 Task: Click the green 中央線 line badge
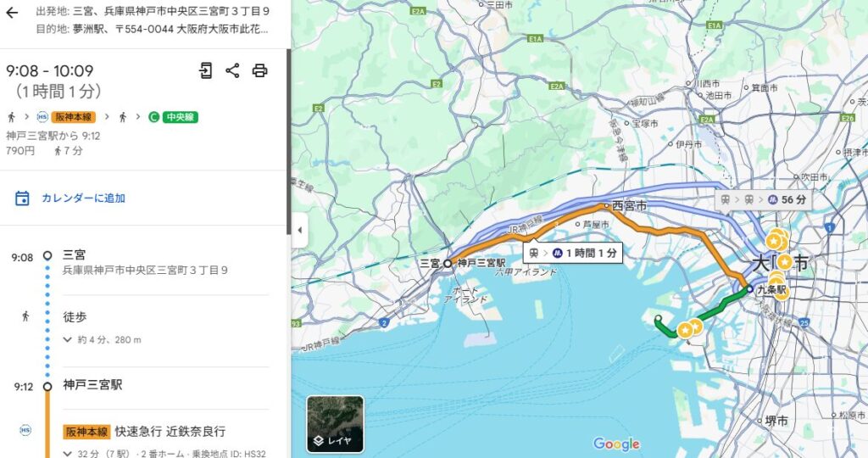(x=180, y=117)
